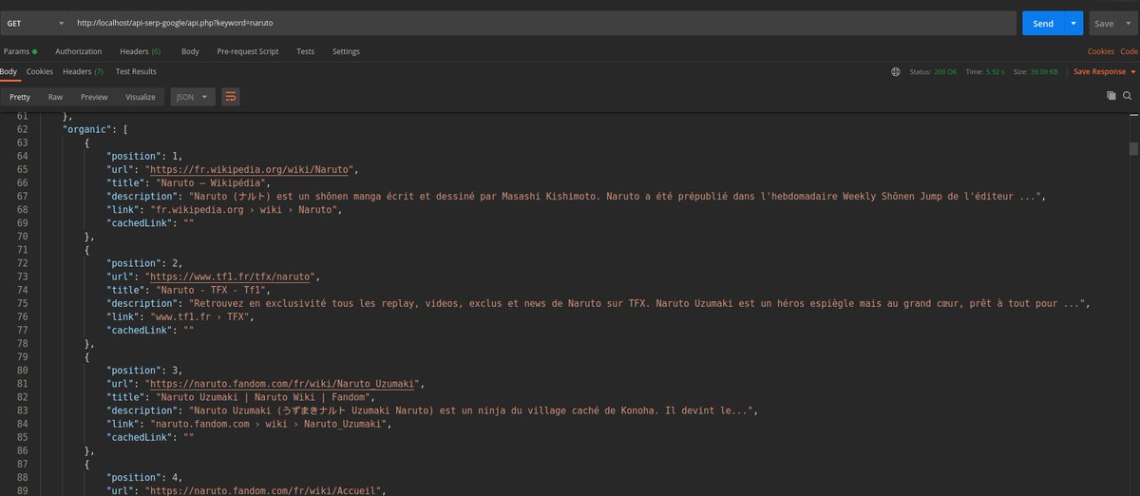Open the arrow dropdown beside Save

1127,23
